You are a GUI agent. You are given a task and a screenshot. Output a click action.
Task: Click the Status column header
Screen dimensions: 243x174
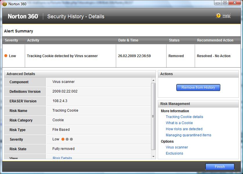(174, 40)
